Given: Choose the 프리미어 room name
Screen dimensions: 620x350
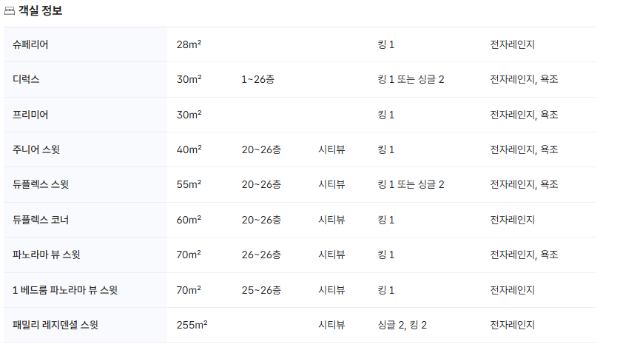Looking at the screenshot, I should click(30, 115).
